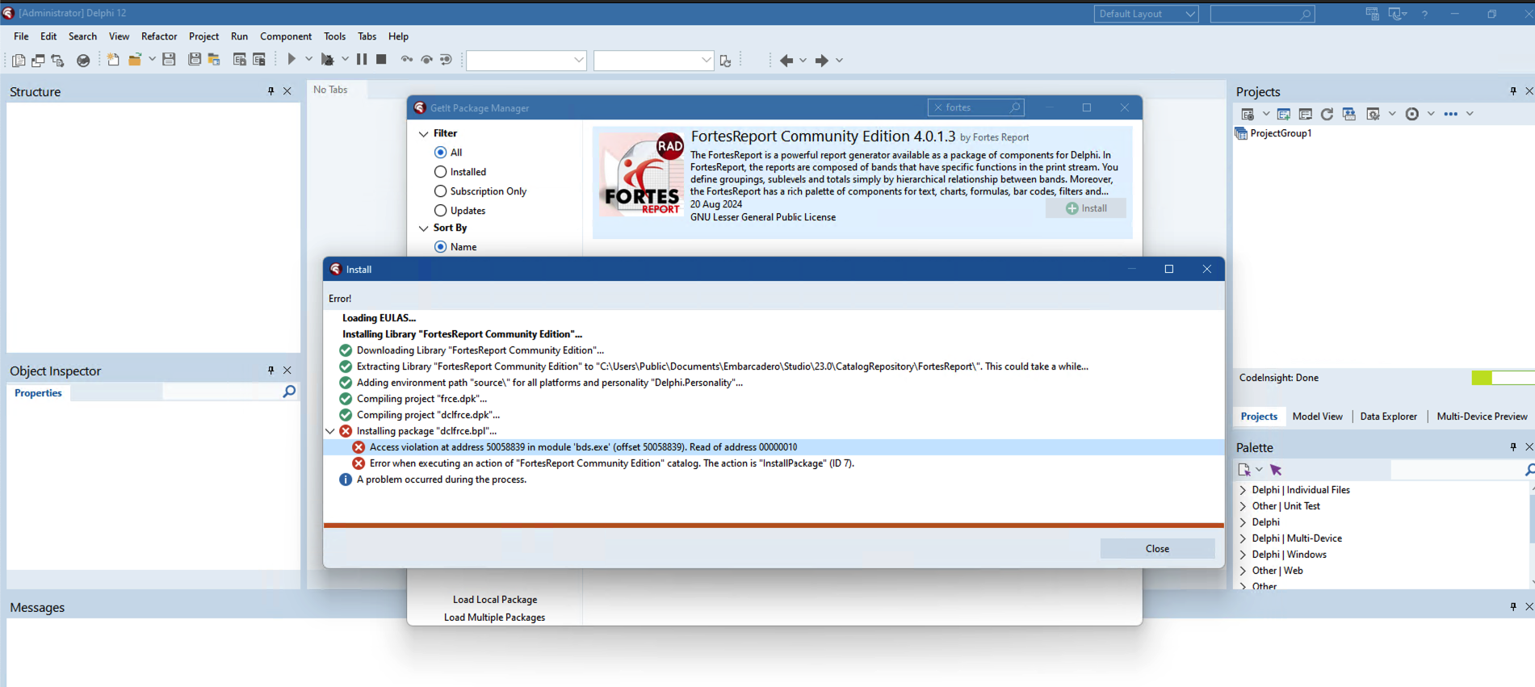Collapse the Filter section in GetIt
The width and height of the screenshot is (1535, 687).
423,133
